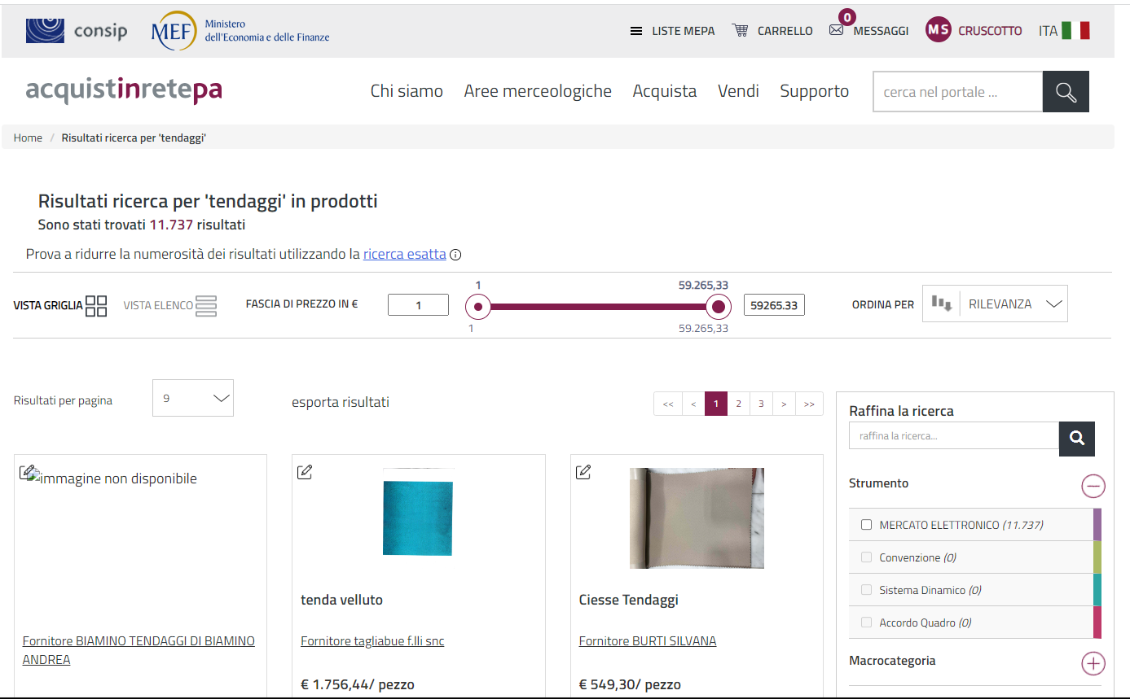
Task: Open the shopping cart icon
Action: (740, 30)
